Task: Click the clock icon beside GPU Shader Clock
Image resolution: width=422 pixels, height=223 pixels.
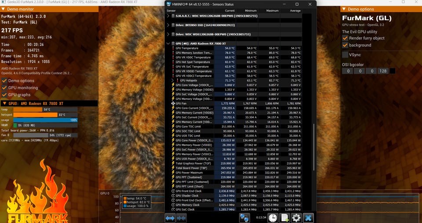Action: click(173, 196)
